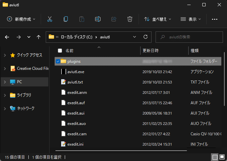Click the exedit.ini file icon

click(x=63, y=144)
